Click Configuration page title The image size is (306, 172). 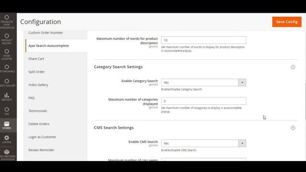coord(41,22)
